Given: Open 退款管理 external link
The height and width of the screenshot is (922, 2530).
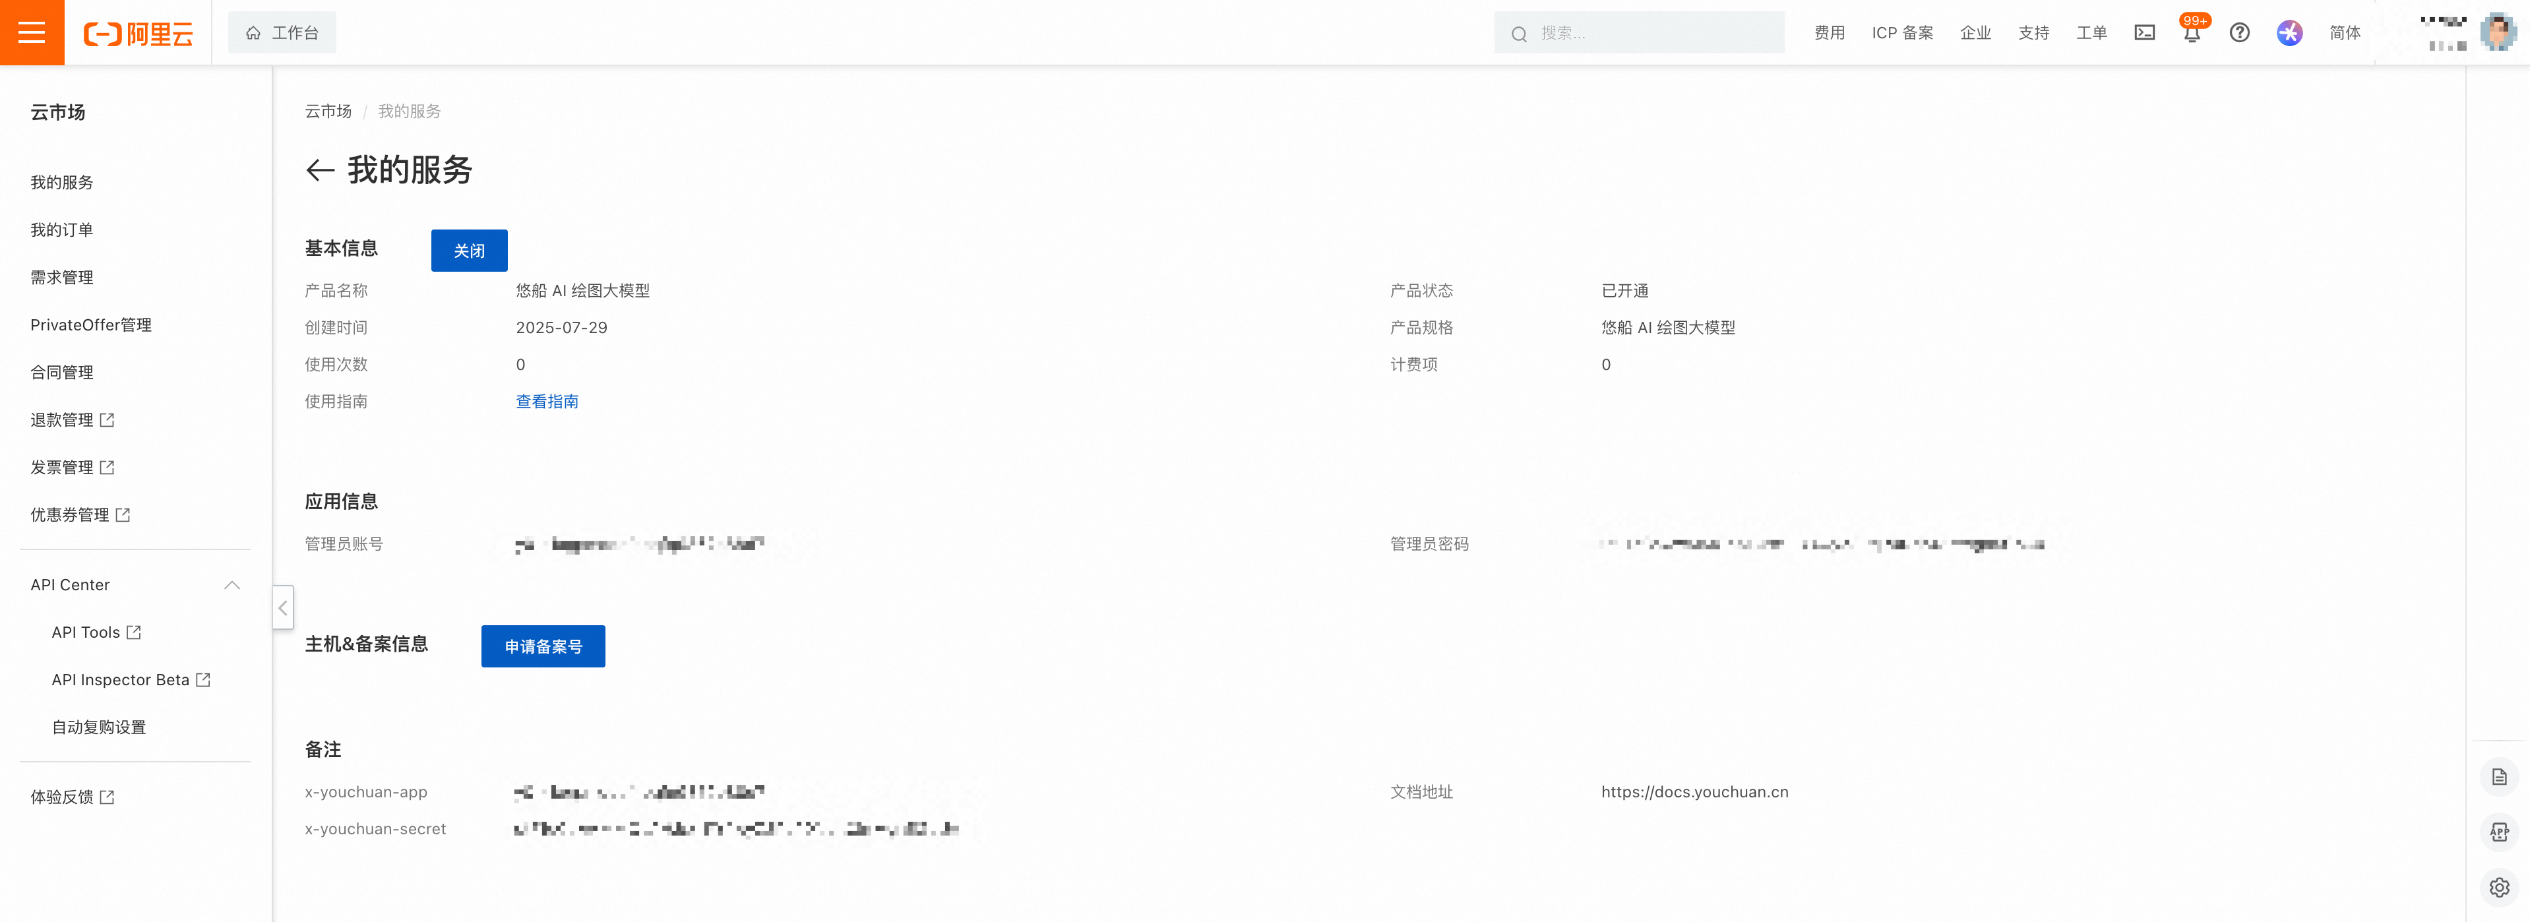Looking at the screenshot, I should (x=73, y=420).
